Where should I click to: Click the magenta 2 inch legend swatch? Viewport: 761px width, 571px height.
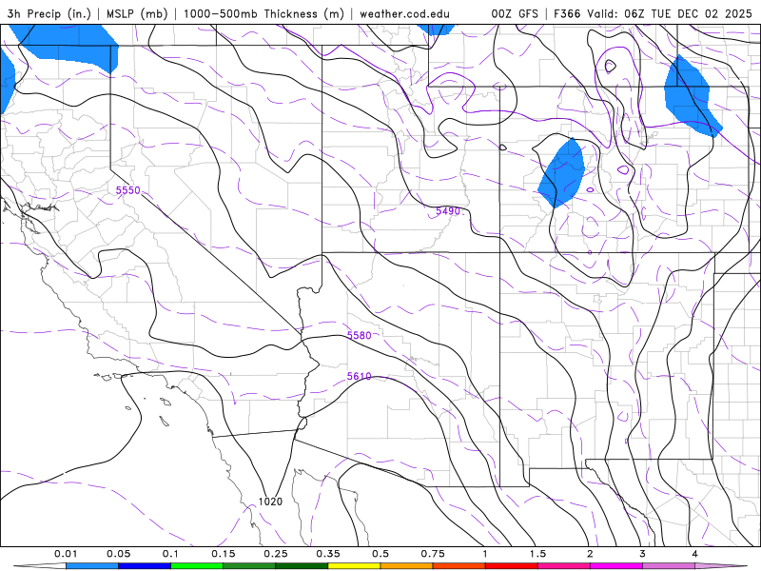point(616,566)
